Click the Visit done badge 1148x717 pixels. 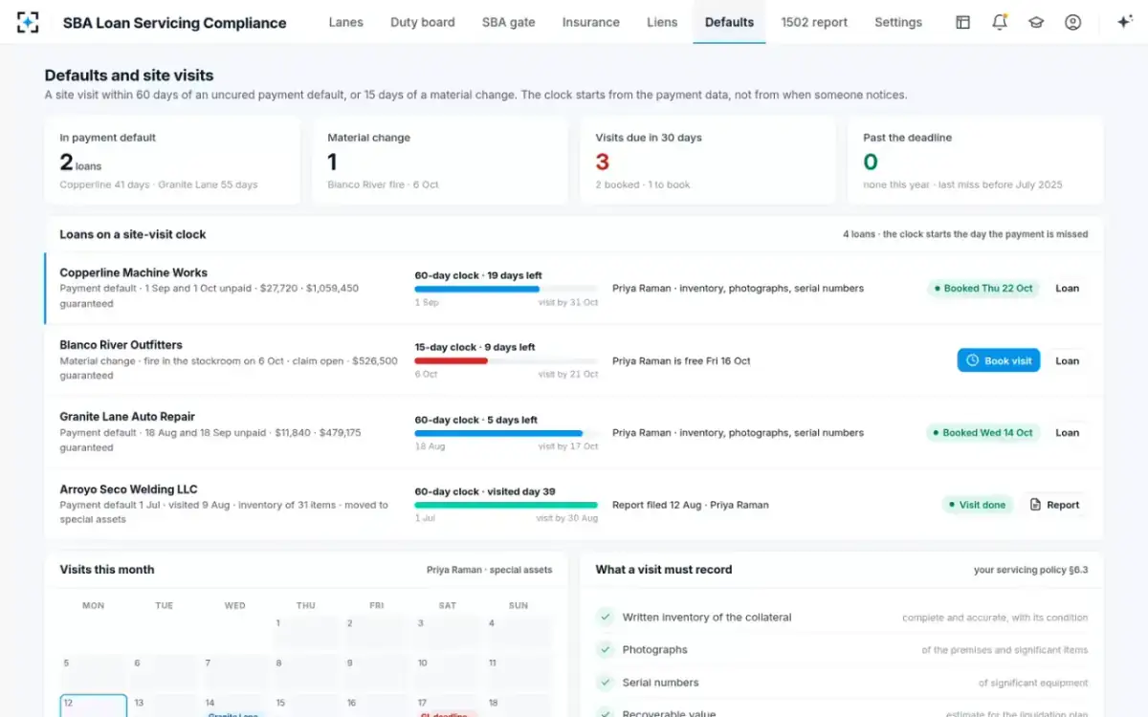coord(979,505)
